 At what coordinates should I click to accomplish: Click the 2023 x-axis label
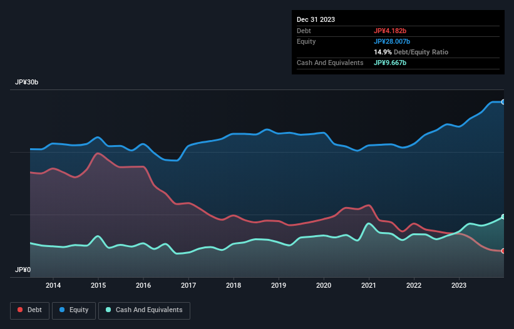(459, 285)
